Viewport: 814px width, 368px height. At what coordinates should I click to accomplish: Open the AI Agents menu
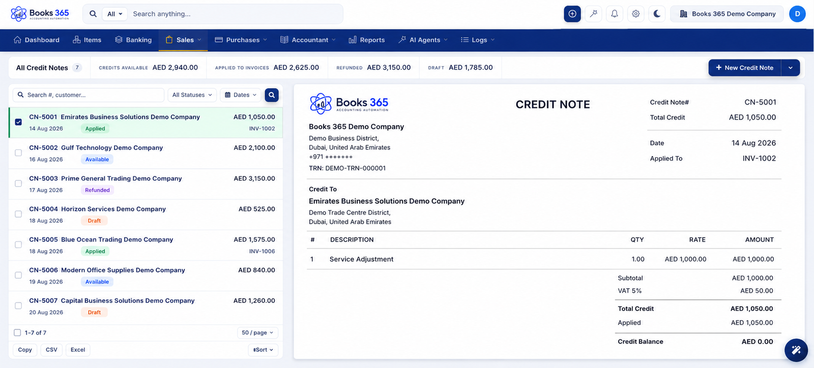(423, 40)
